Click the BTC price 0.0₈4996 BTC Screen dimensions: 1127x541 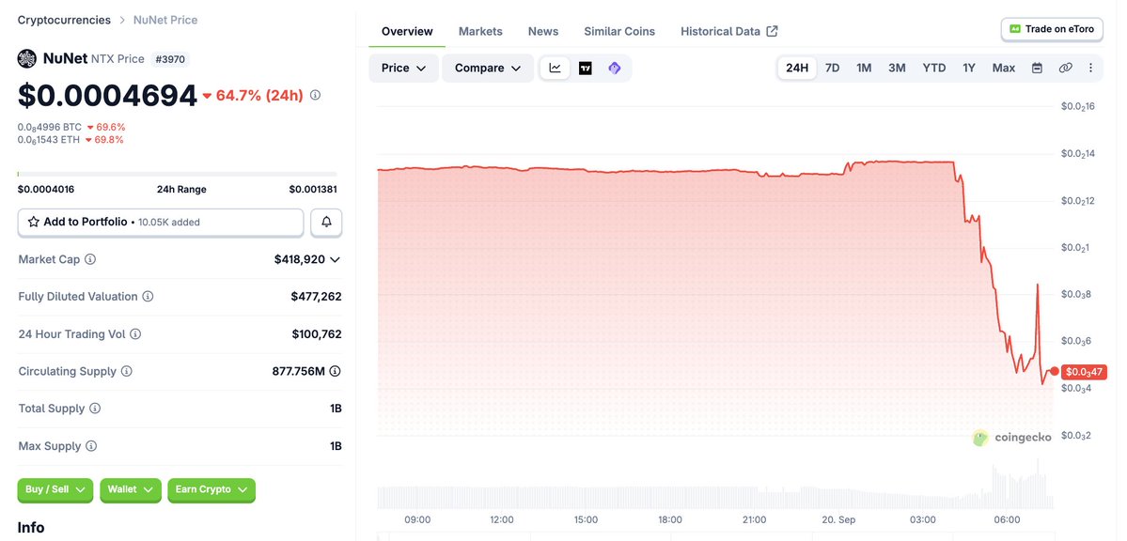(50, 127)
